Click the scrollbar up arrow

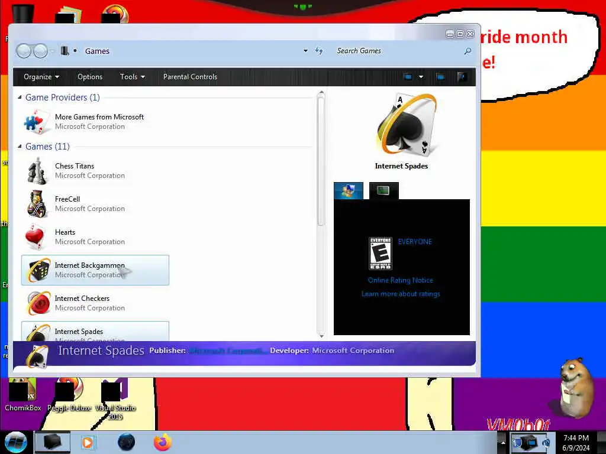[x=321, y=93]
